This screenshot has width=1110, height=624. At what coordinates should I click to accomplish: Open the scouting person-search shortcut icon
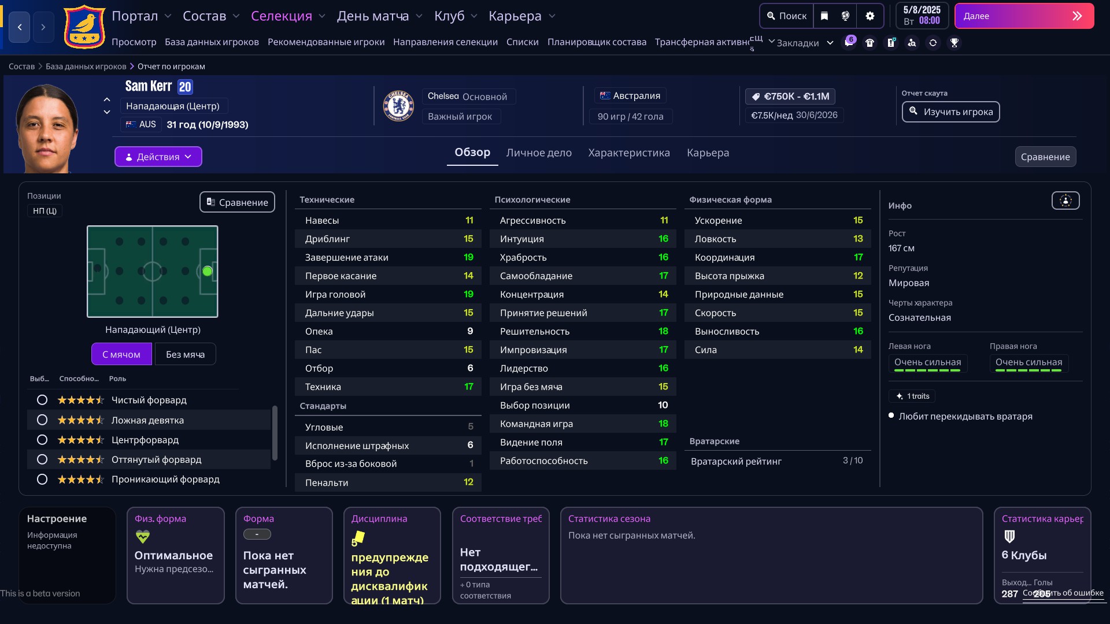(x=912, y=43)
